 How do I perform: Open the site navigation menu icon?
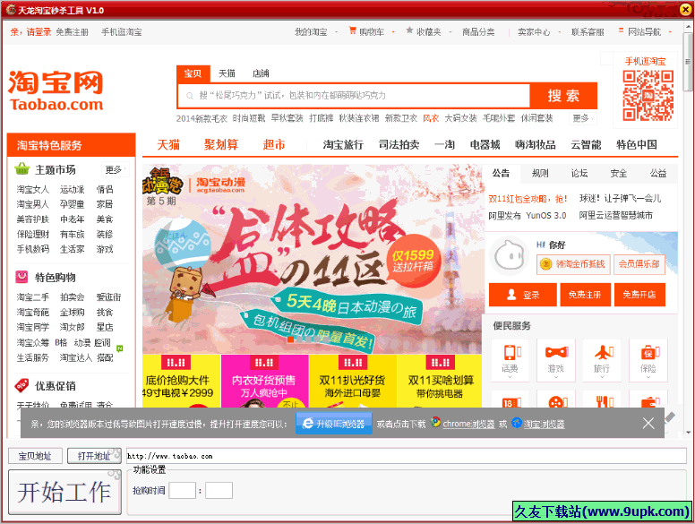[621, 30]
